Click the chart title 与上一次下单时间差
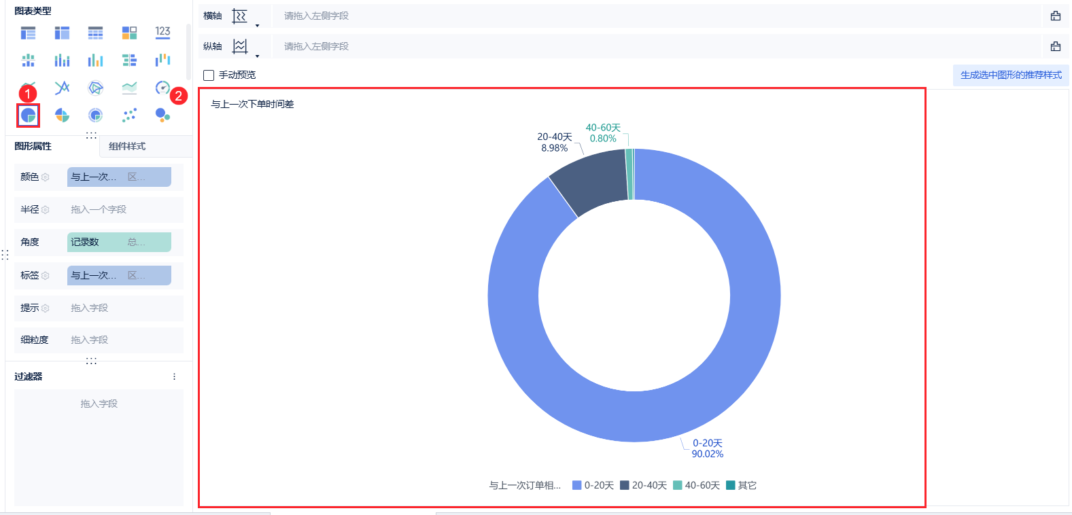Screen dimensions: 1072x515 (252, 104)
